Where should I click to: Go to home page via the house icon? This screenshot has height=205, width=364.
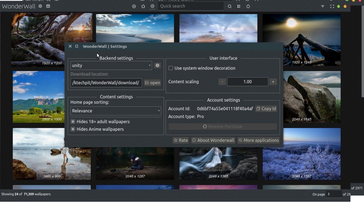[x=143, y=6]
